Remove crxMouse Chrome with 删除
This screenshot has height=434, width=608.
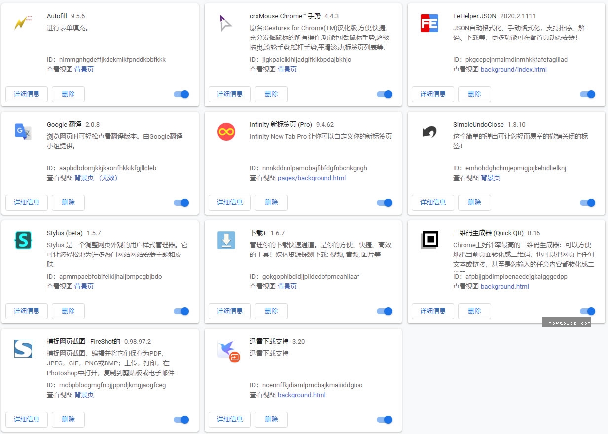271,94
